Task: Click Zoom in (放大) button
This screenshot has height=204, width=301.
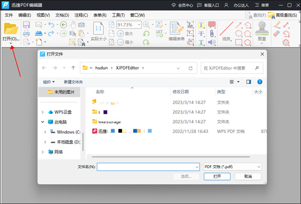Action: tap(125, 34)
